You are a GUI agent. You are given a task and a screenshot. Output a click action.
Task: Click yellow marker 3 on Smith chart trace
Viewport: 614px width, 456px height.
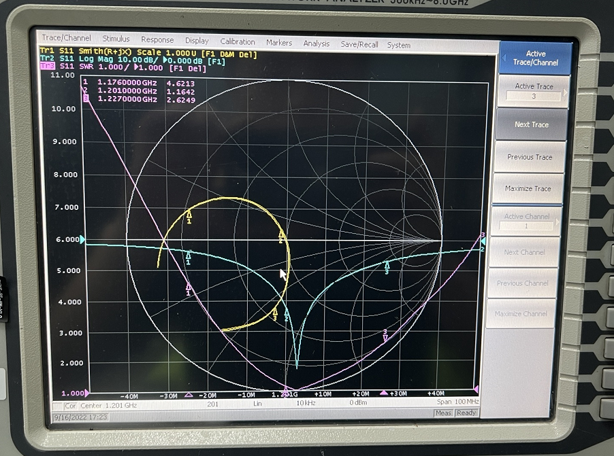[275, 313]
